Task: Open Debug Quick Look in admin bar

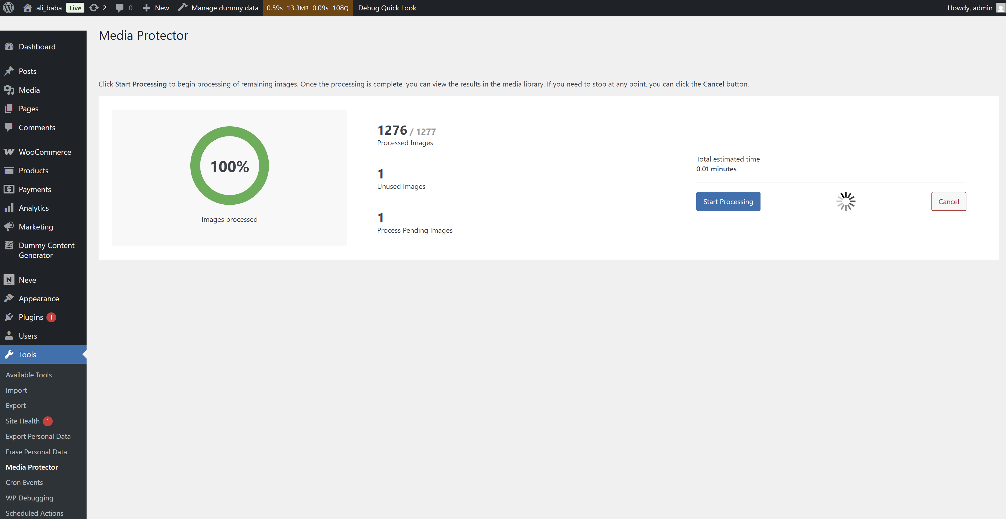Action: (x=387, y=8)
